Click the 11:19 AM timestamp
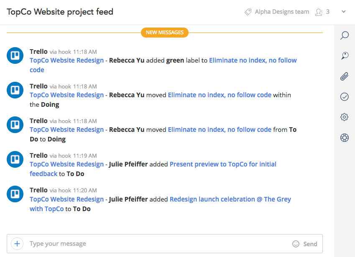This screenshot has width=355, height=257. coord(85,156)
